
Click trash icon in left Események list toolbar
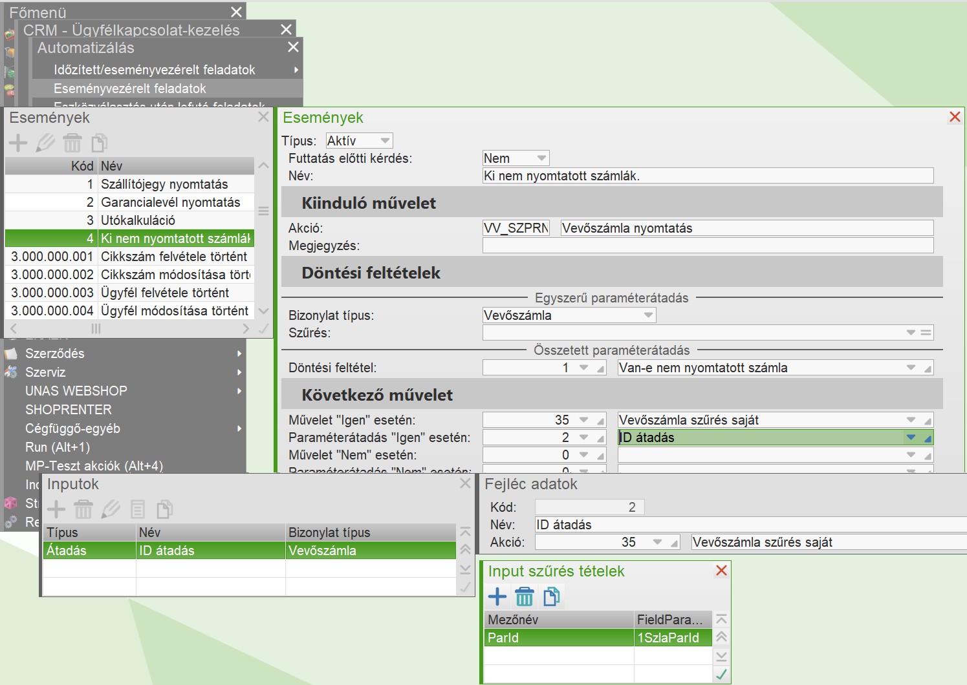click(x=72, y=143)
